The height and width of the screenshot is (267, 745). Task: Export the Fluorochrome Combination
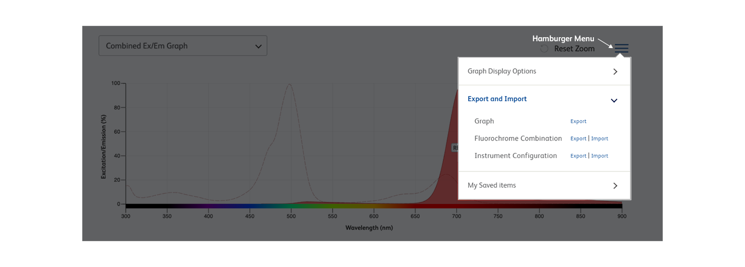pos(578,138)
